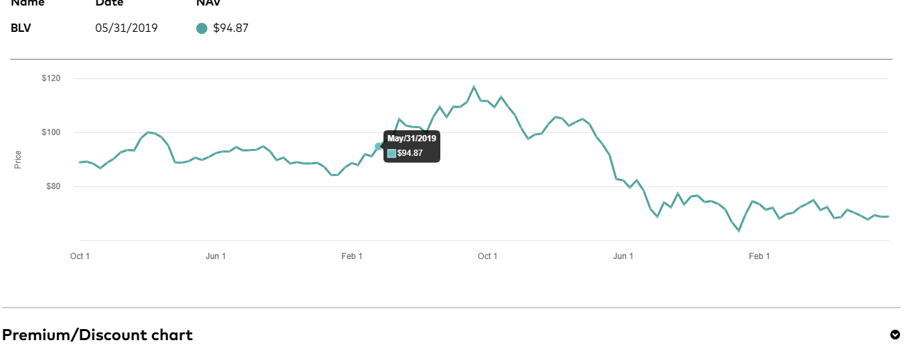Click the May/31/2019 date in the tooltip

[412, 139]
